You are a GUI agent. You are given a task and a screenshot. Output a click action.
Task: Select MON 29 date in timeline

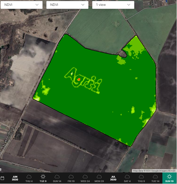99,178
